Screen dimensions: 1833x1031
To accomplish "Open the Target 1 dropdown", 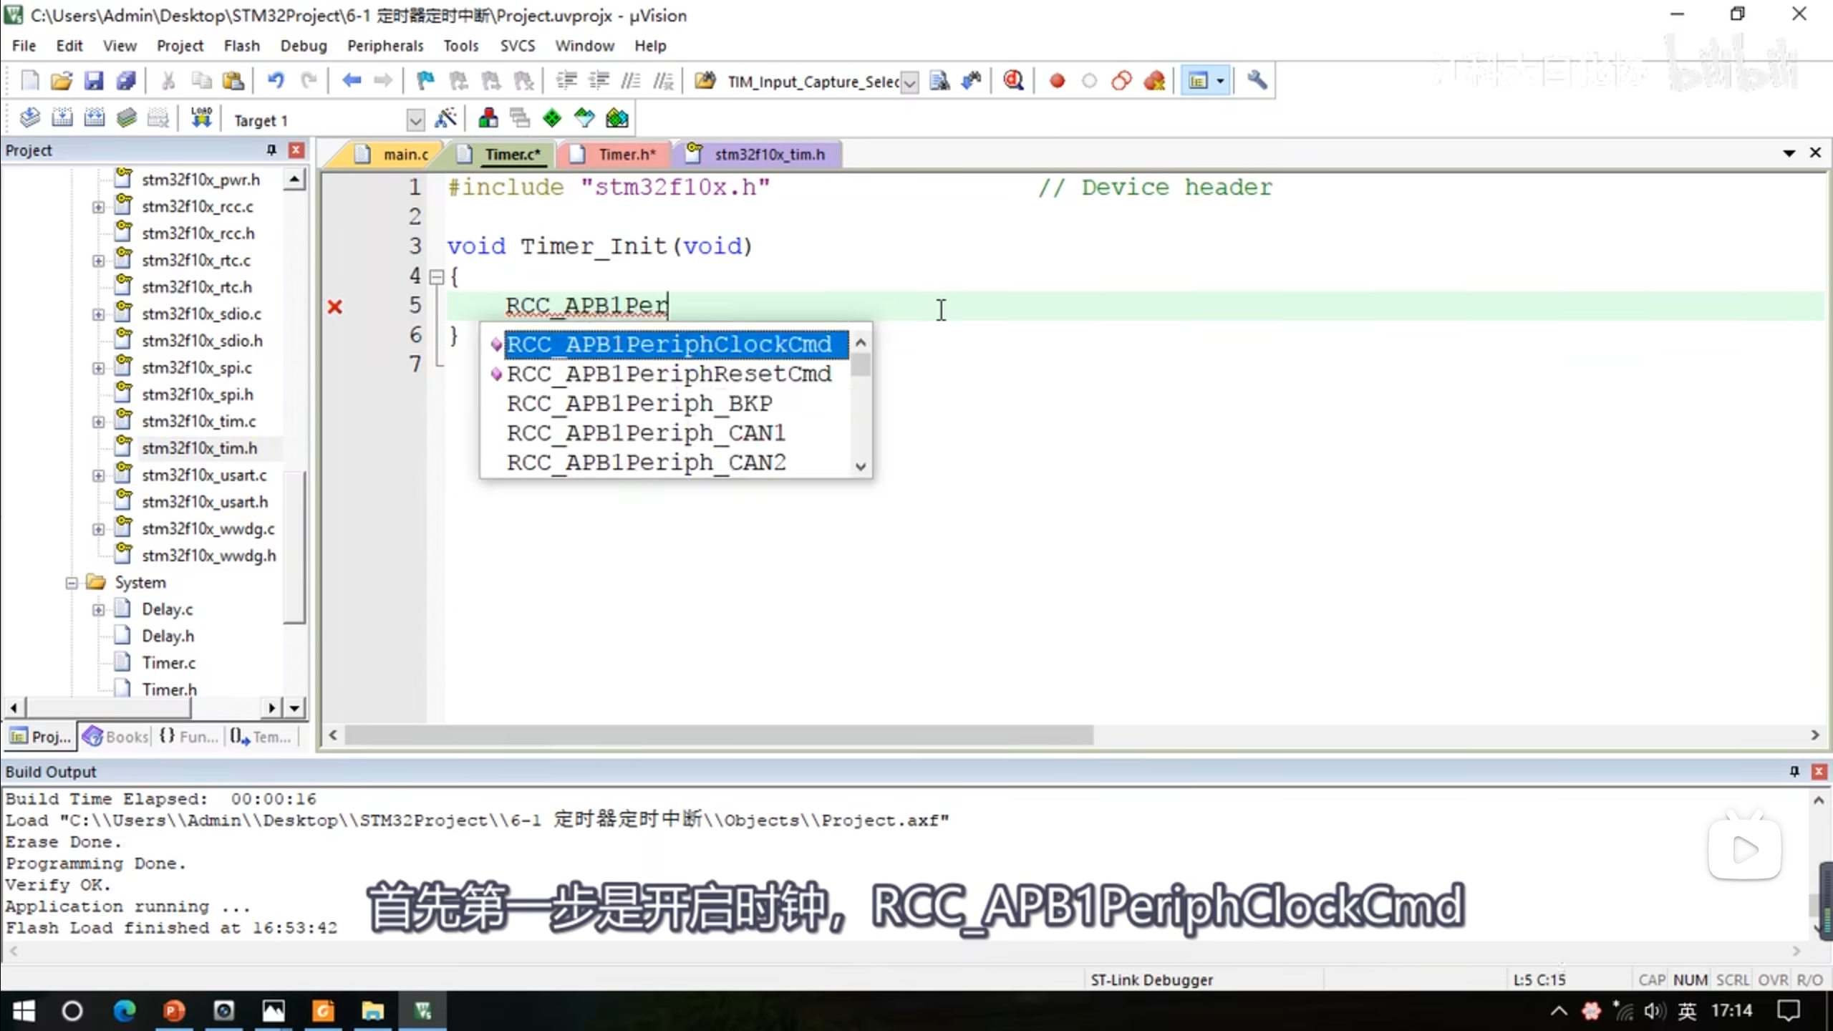I will tap(415, 120).
